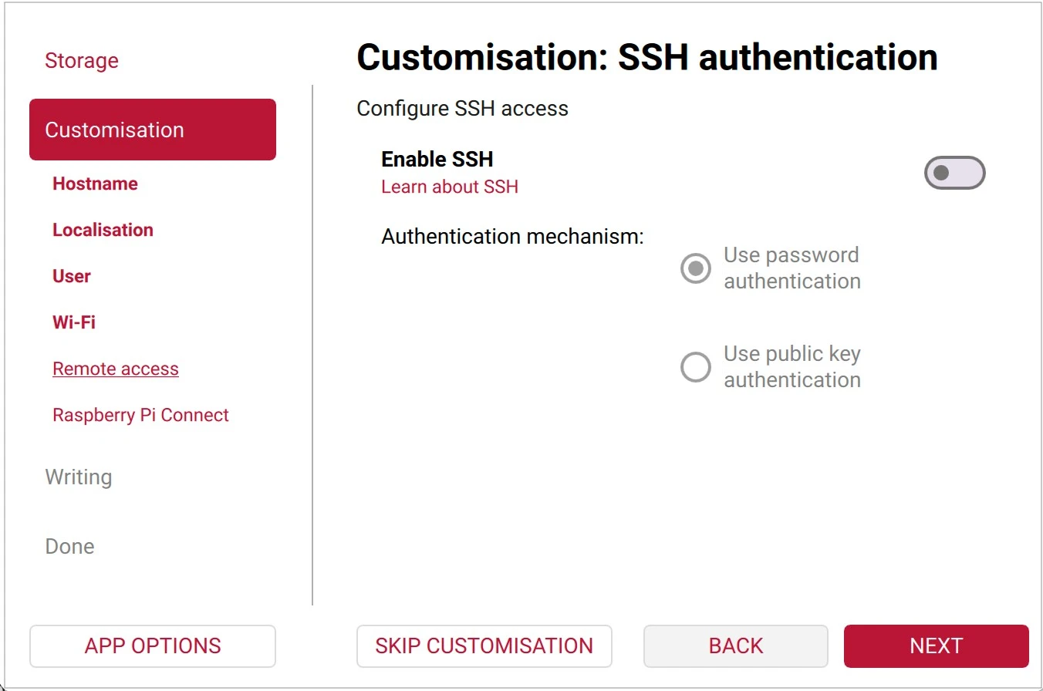
Task: Select the Customisation sidebar step
Action: click(x=153, y=130)
